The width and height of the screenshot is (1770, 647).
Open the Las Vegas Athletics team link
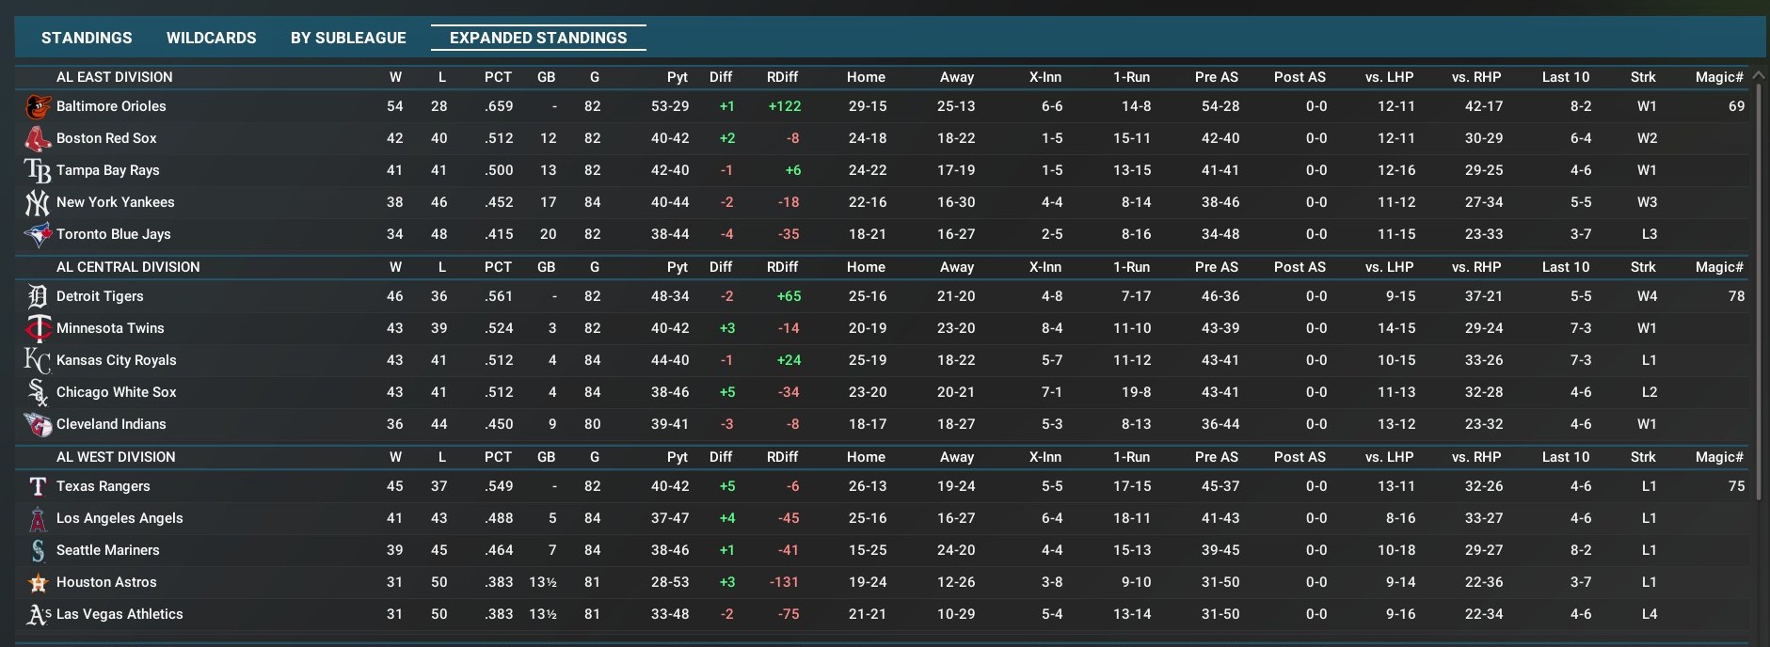tap(120, 614)
